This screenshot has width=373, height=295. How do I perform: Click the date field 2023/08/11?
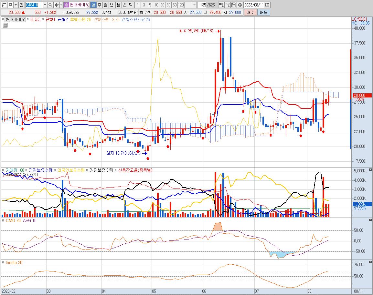(254, 5)
